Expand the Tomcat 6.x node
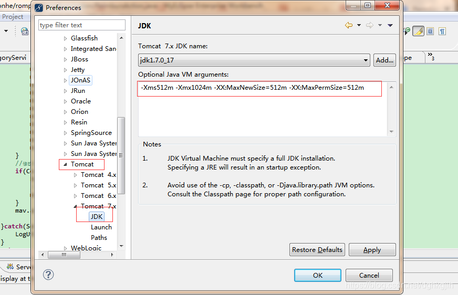This screenshot has width=458, height=295. (75, 196)
